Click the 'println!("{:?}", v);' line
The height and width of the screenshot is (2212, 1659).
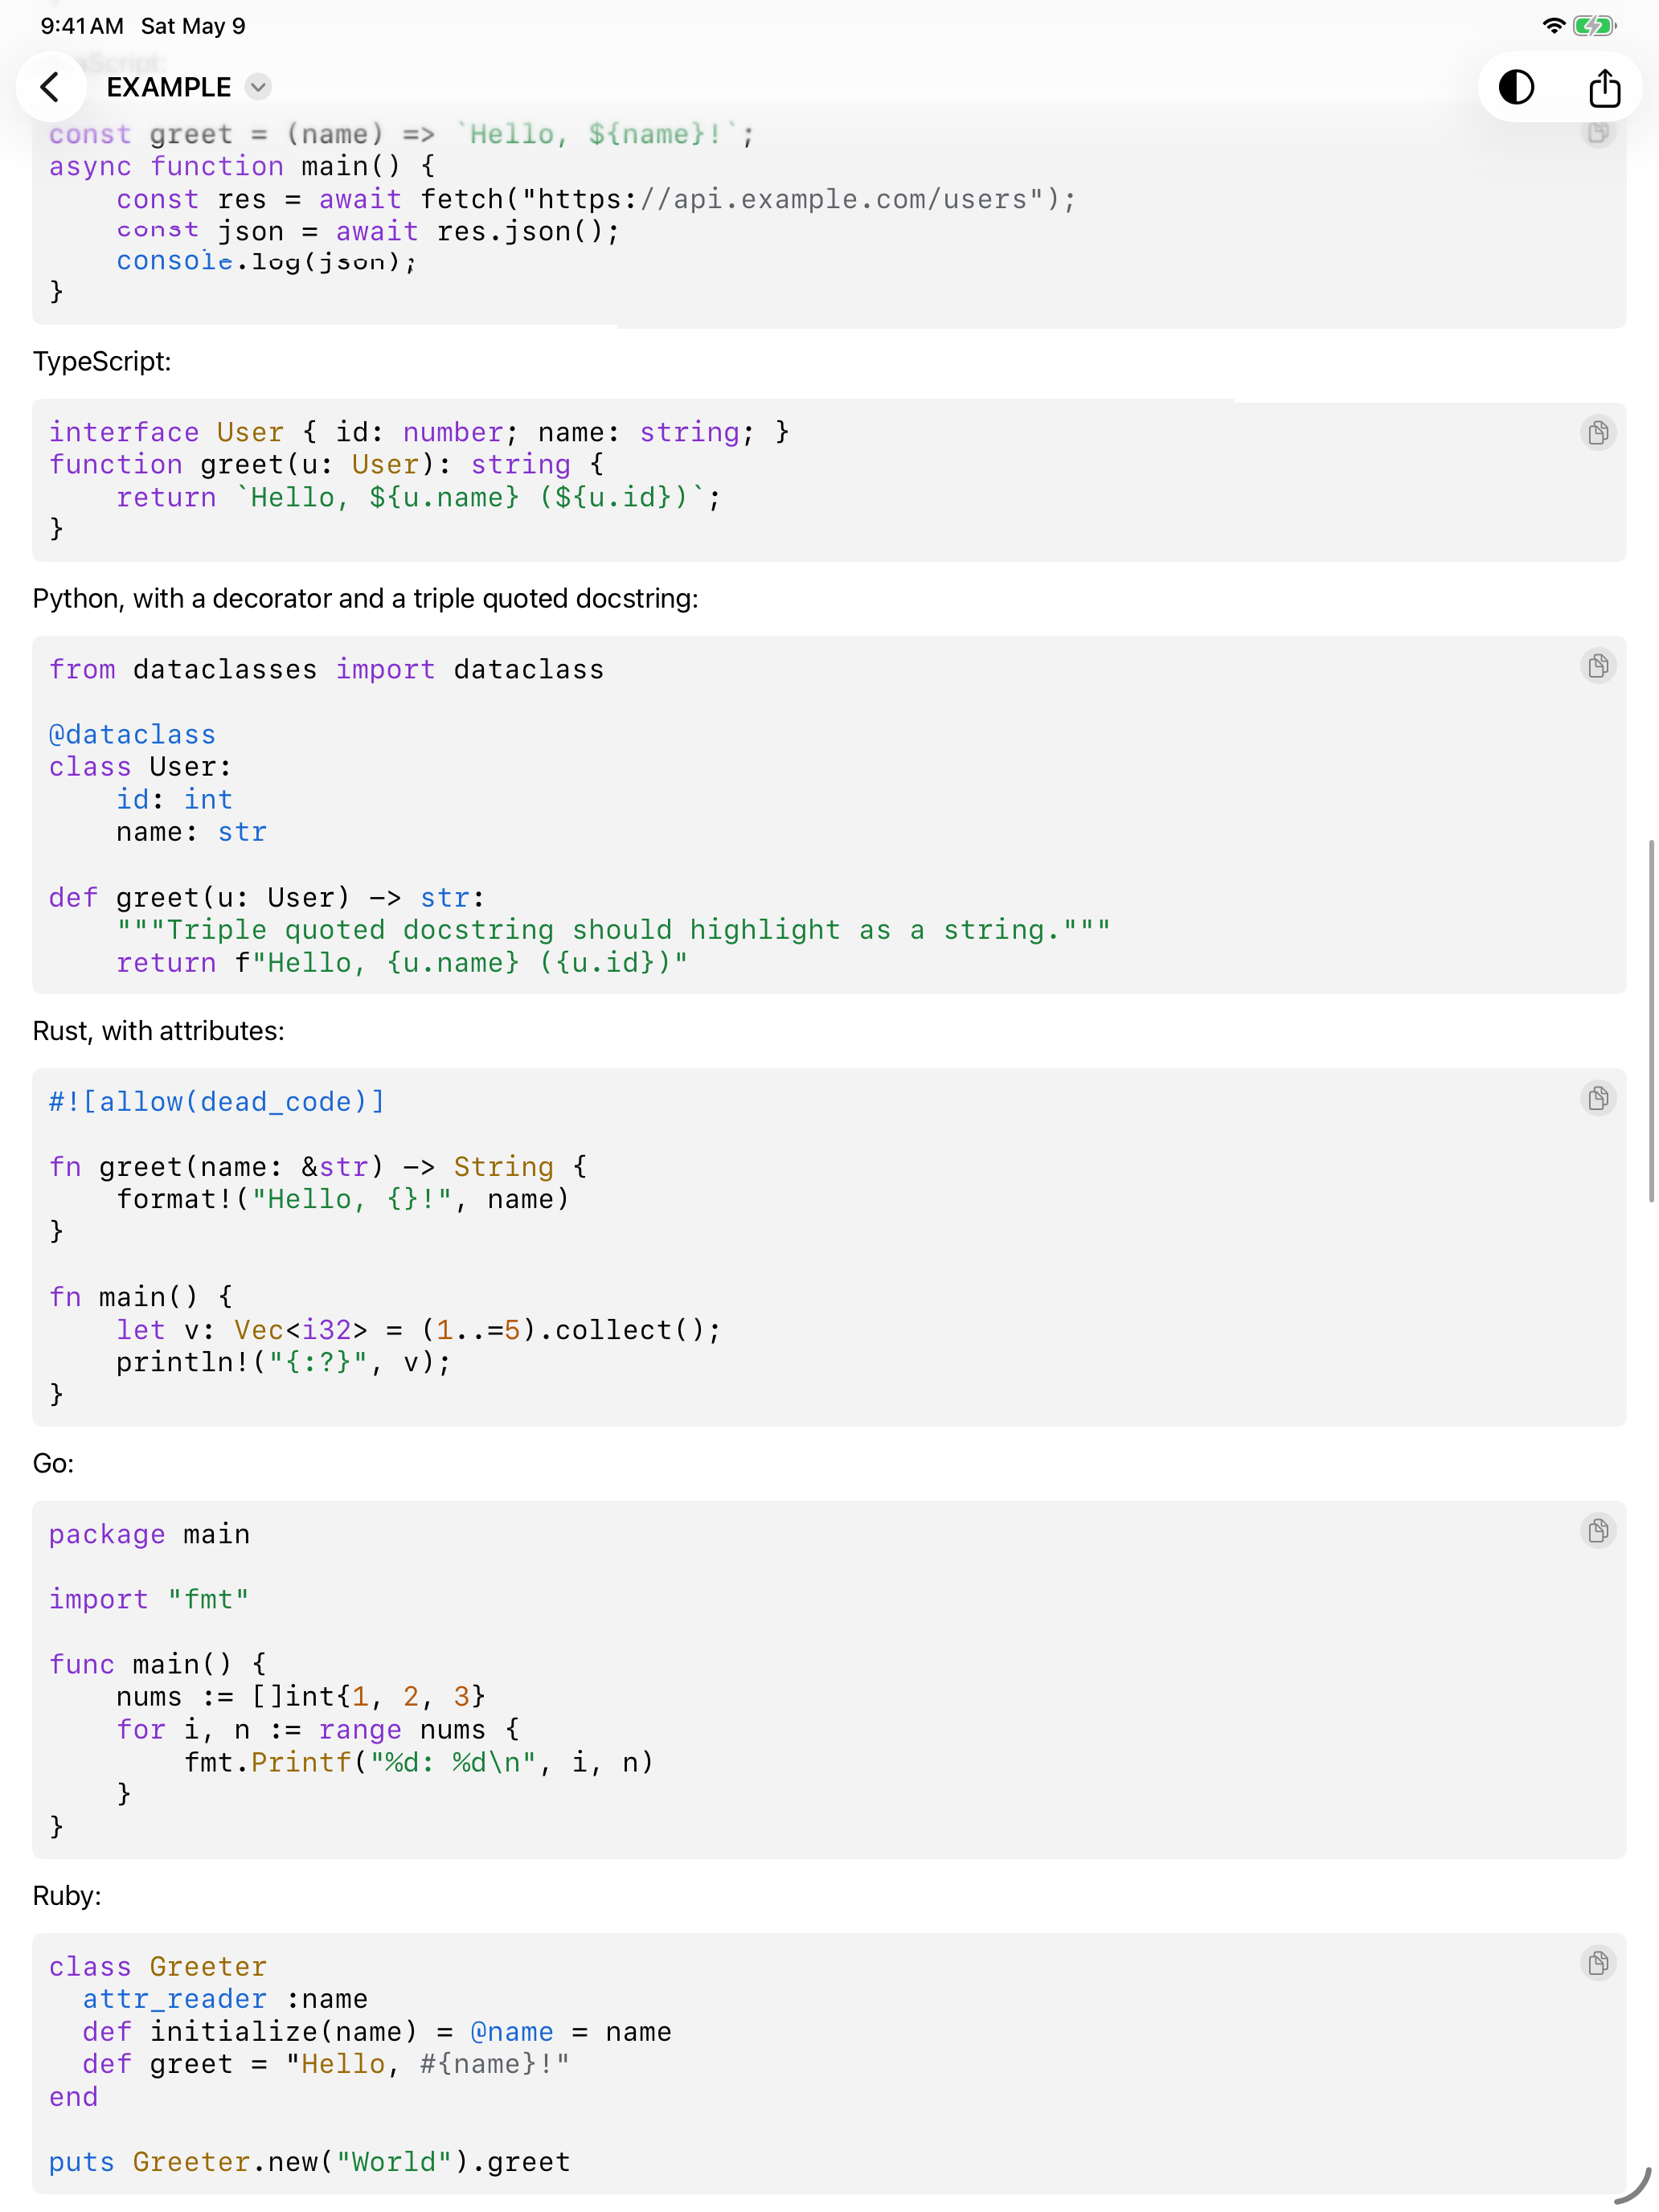[283, 1363]
